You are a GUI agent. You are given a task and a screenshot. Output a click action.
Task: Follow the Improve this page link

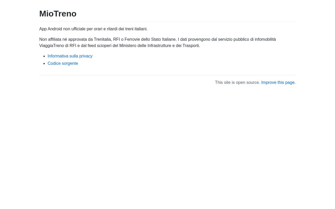278,83
